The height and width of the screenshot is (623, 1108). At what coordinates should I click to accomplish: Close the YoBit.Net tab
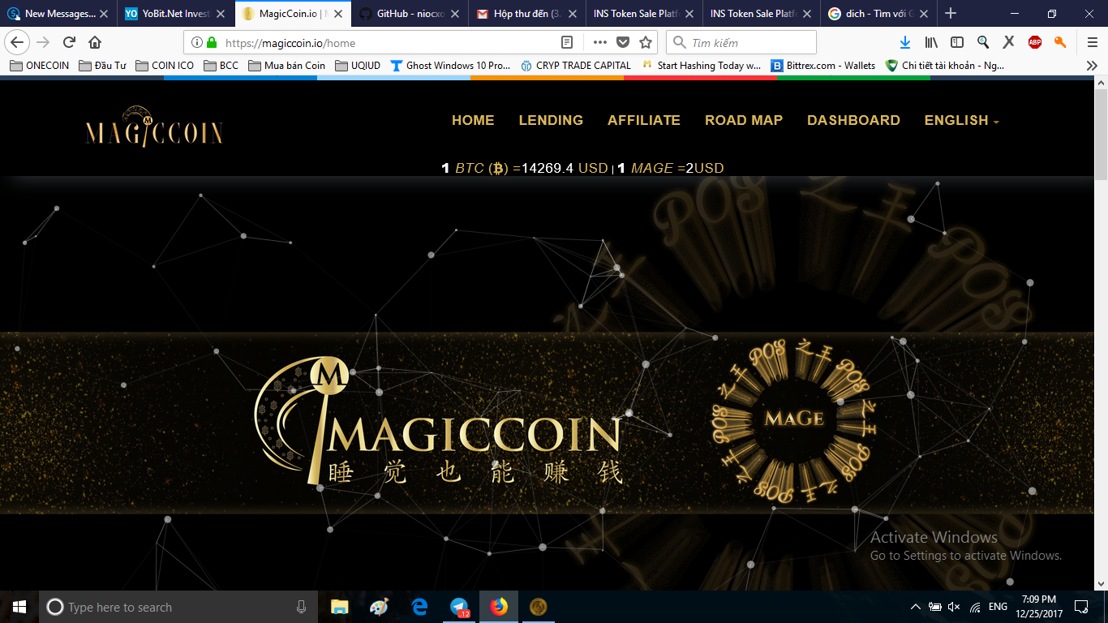tap(221, 14)
